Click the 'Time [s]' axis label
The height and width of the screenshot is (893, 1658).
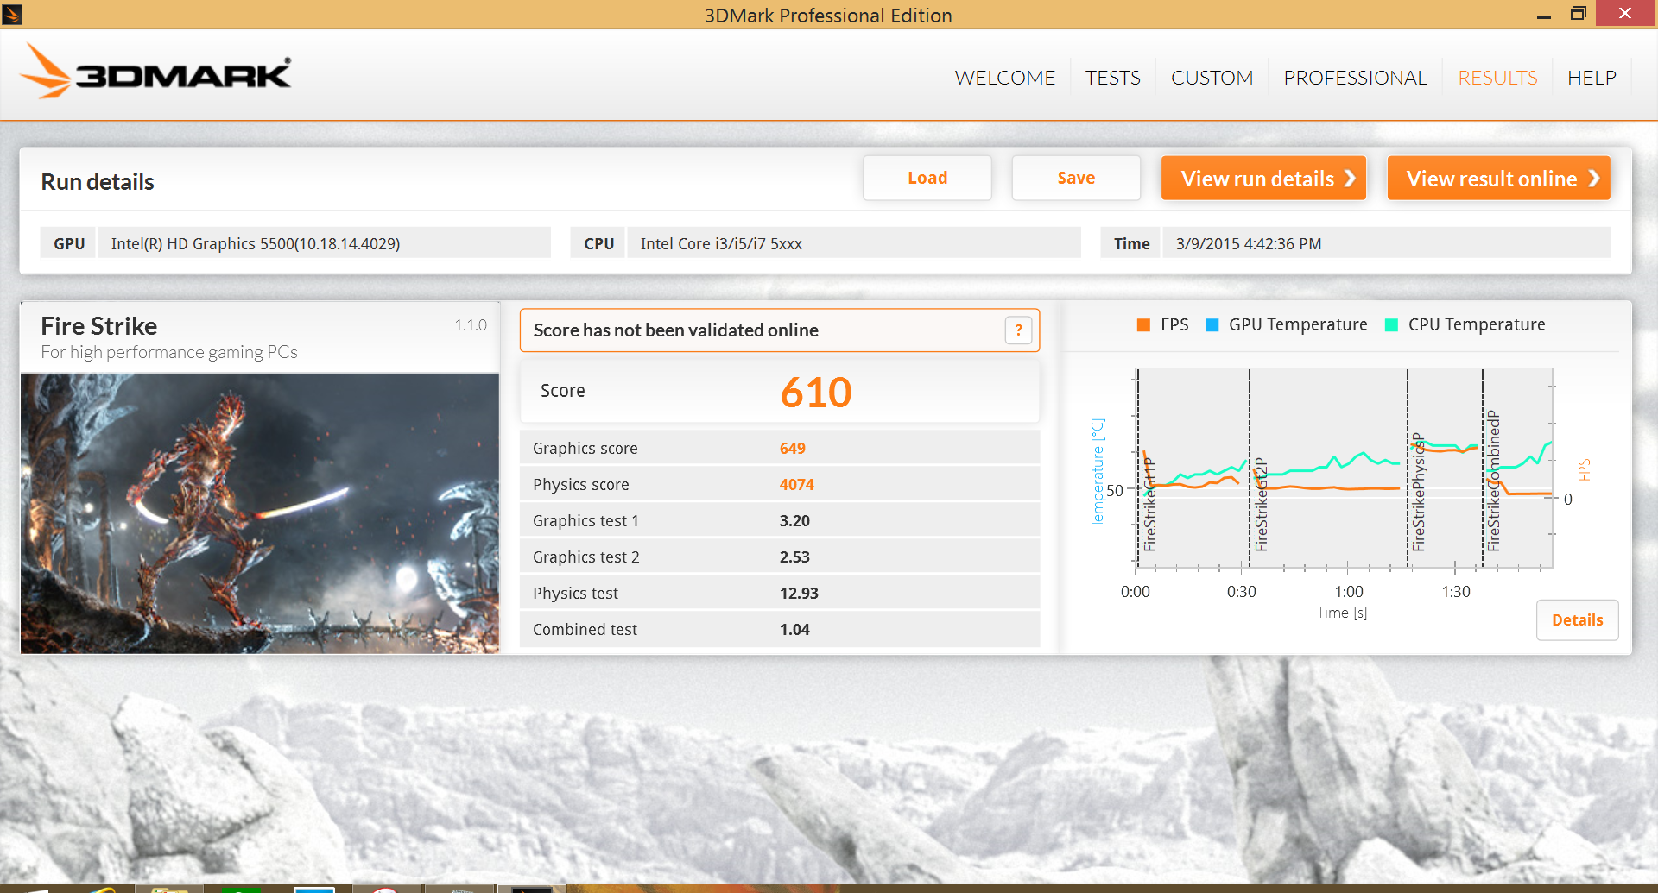(1341, 613)
